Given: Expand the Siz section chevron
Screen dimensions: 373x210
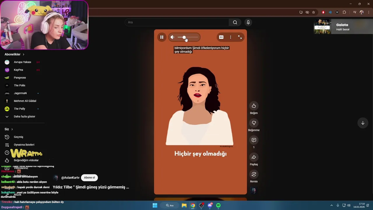Looking at the screenshot, I should 12,129.
